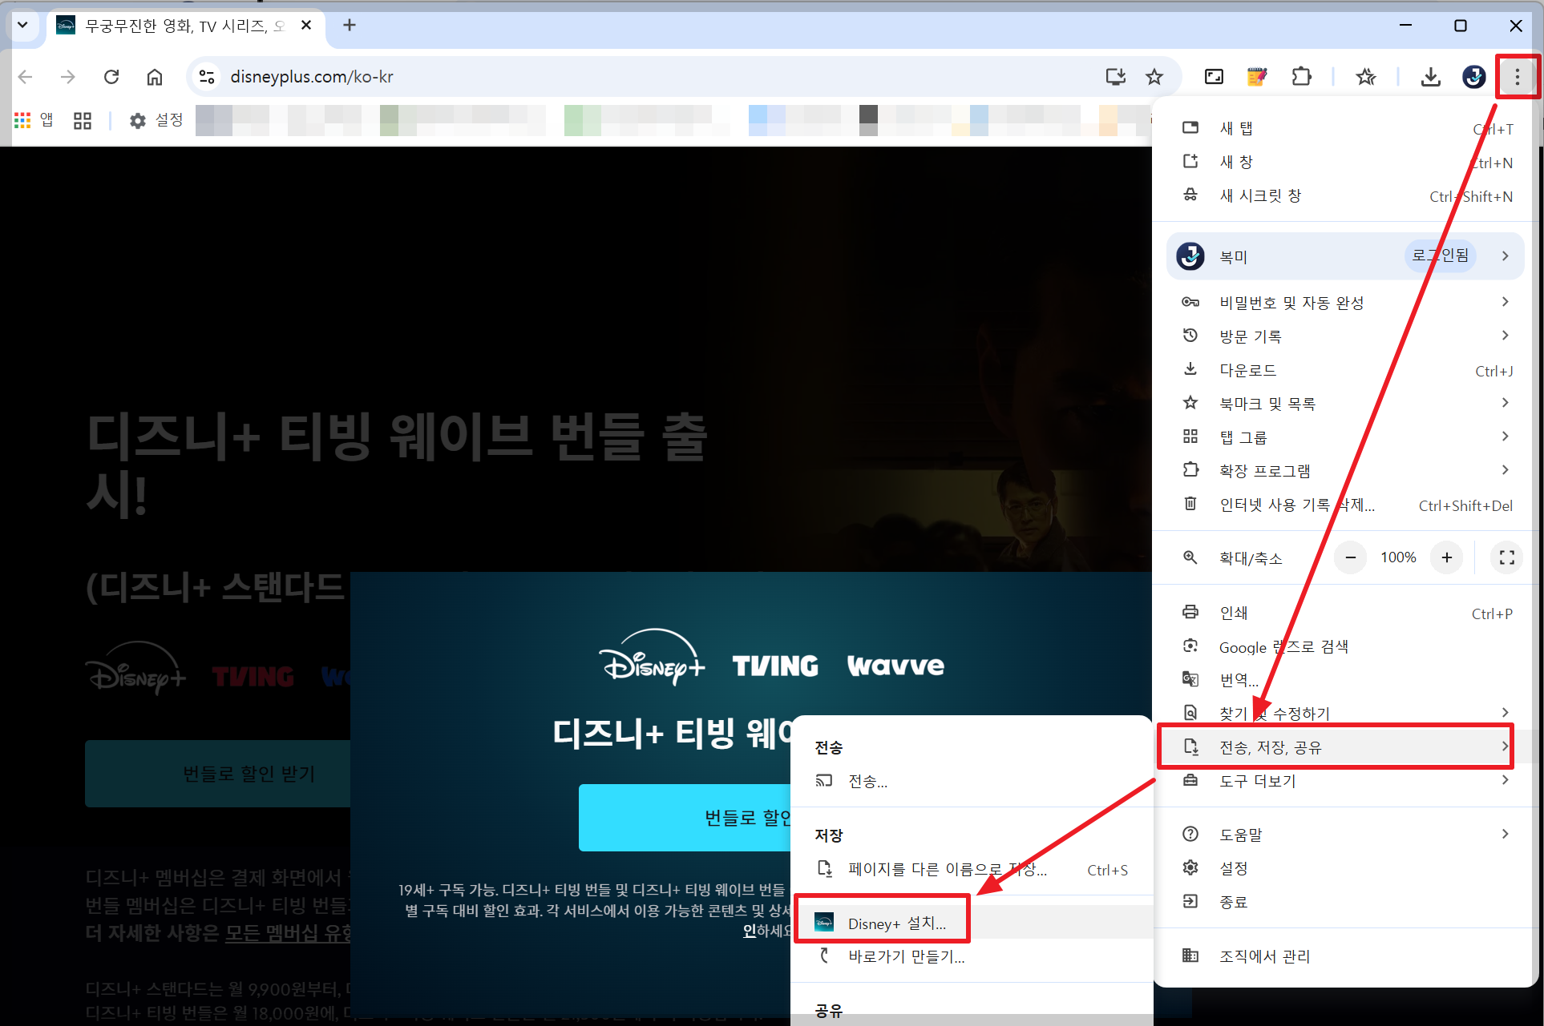Decrease zoom with the minus button
1544x1026 pixels.
point(1351,557)
